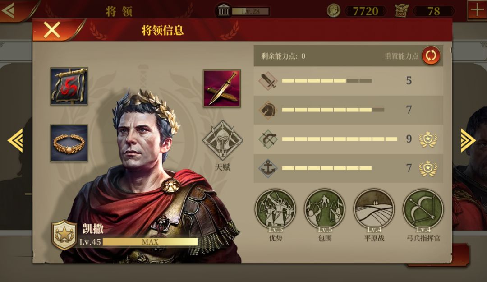Switch to next general with right arrow
Screen dimensions: 487x282
coord(468,140)
